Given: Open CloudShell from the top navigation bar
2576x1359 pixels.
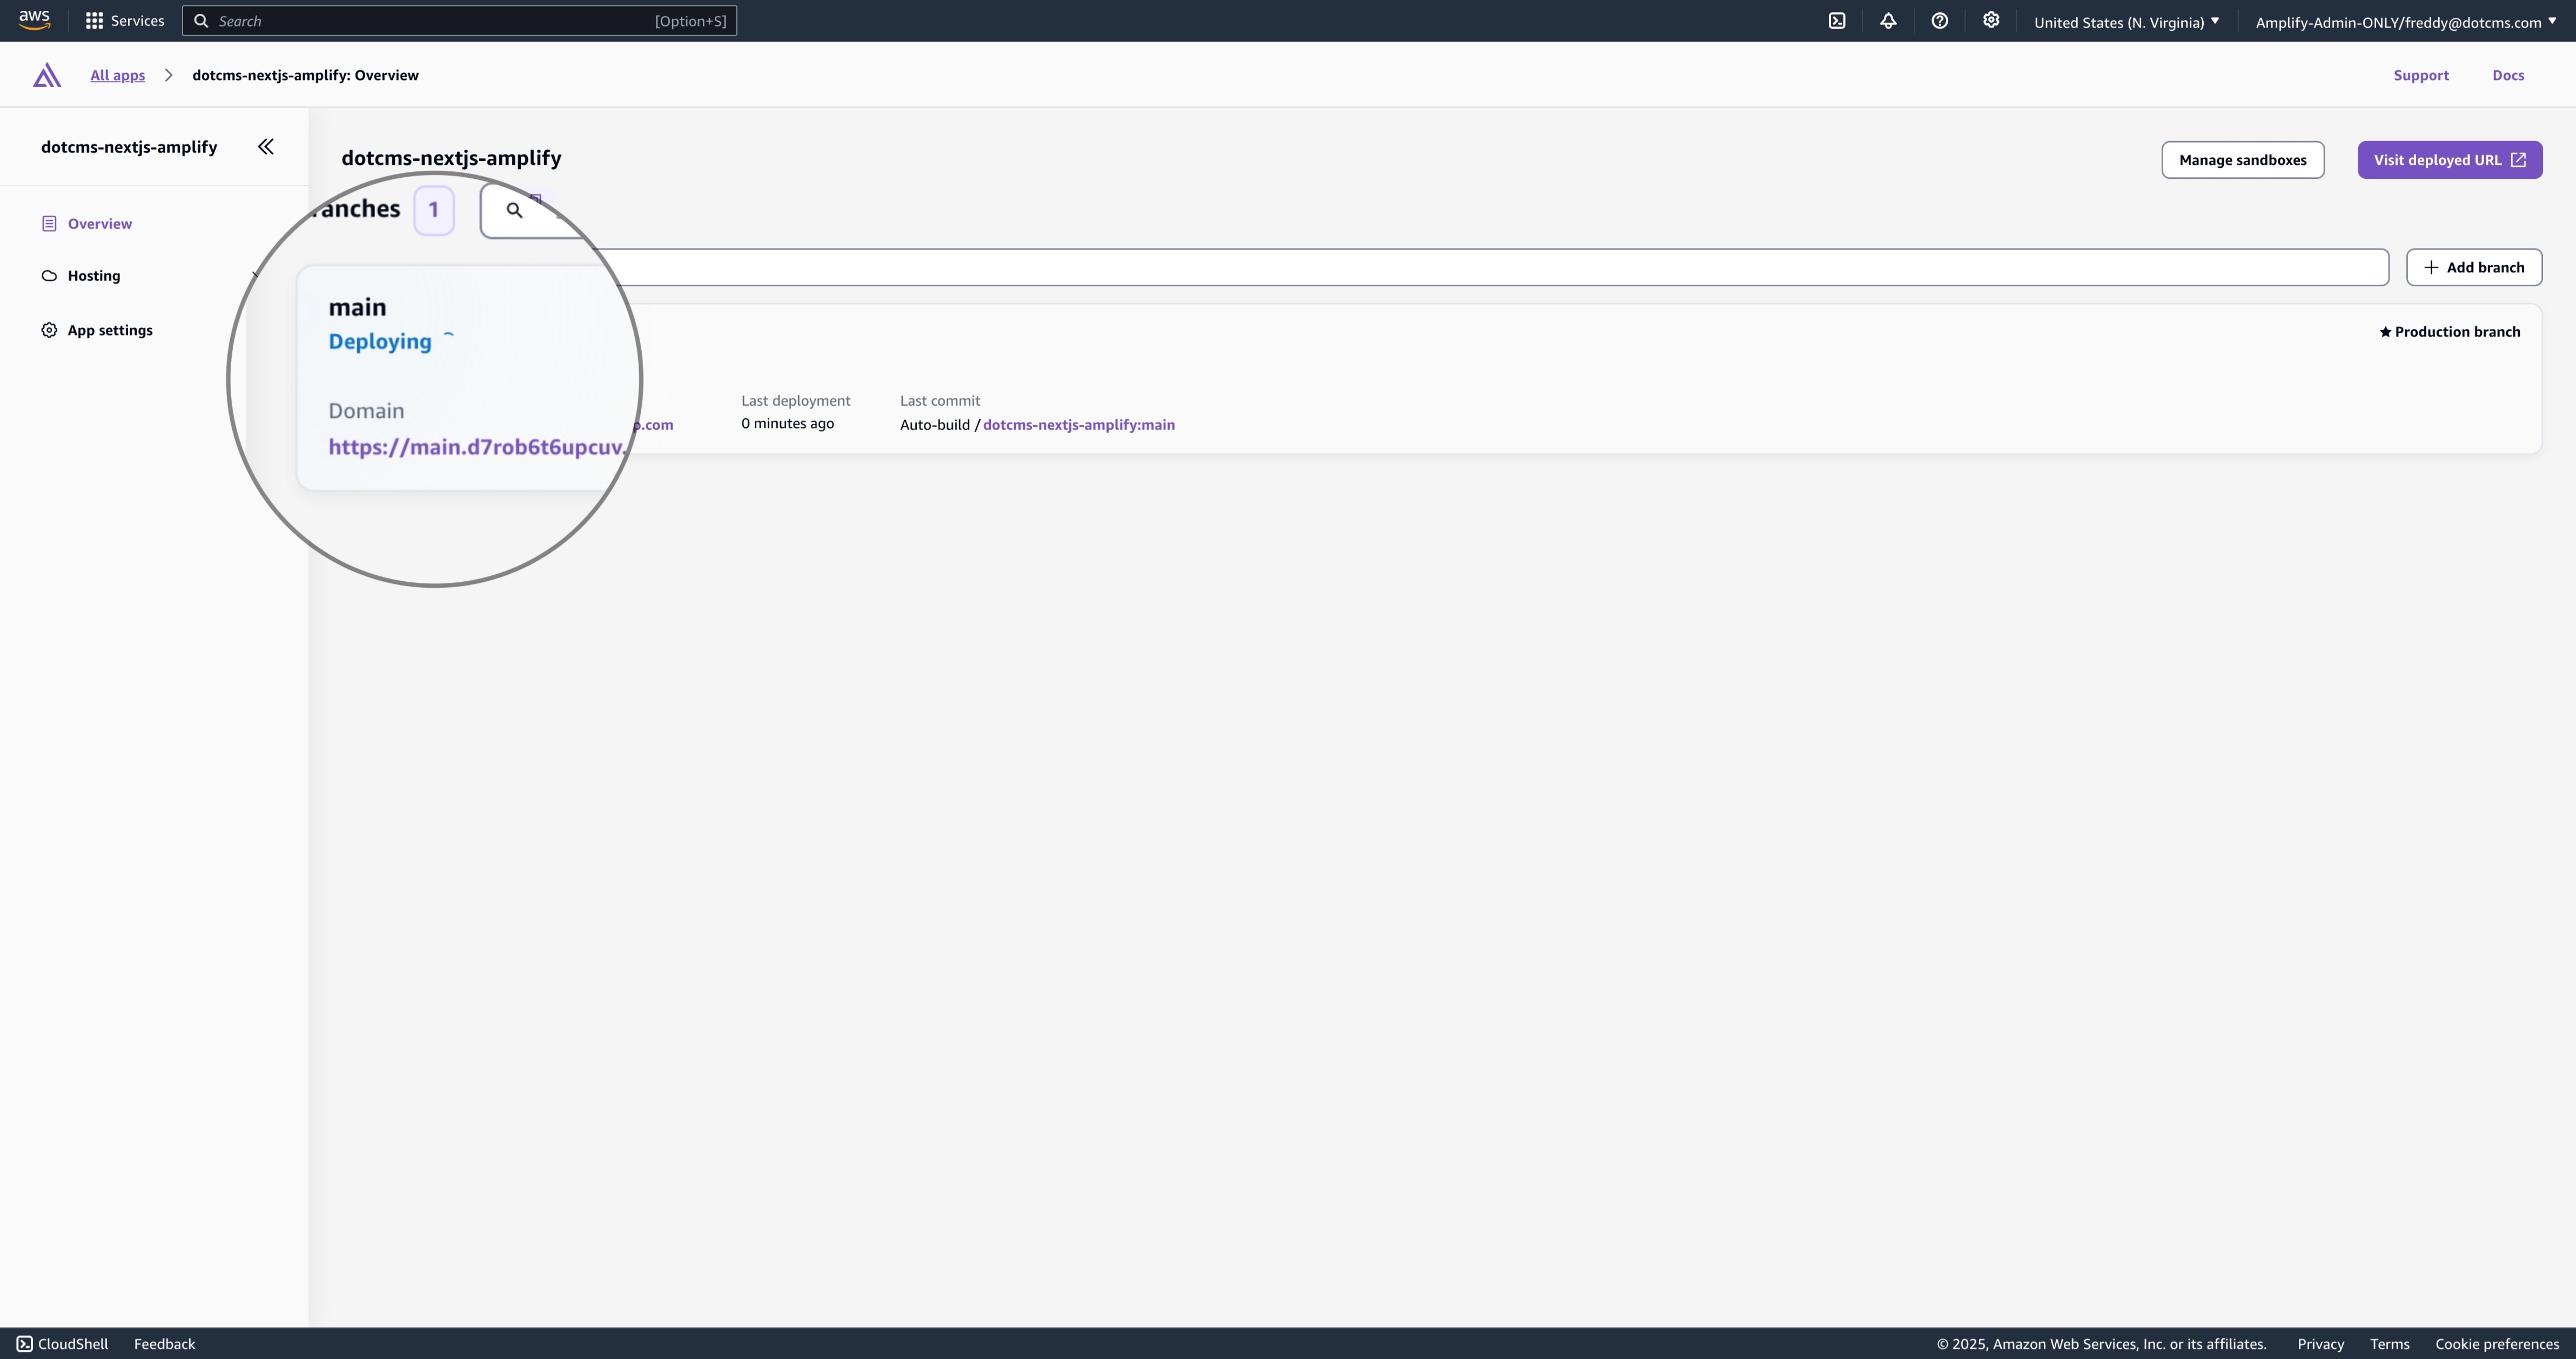Looking at the screenshot, I should point(1837,20).
